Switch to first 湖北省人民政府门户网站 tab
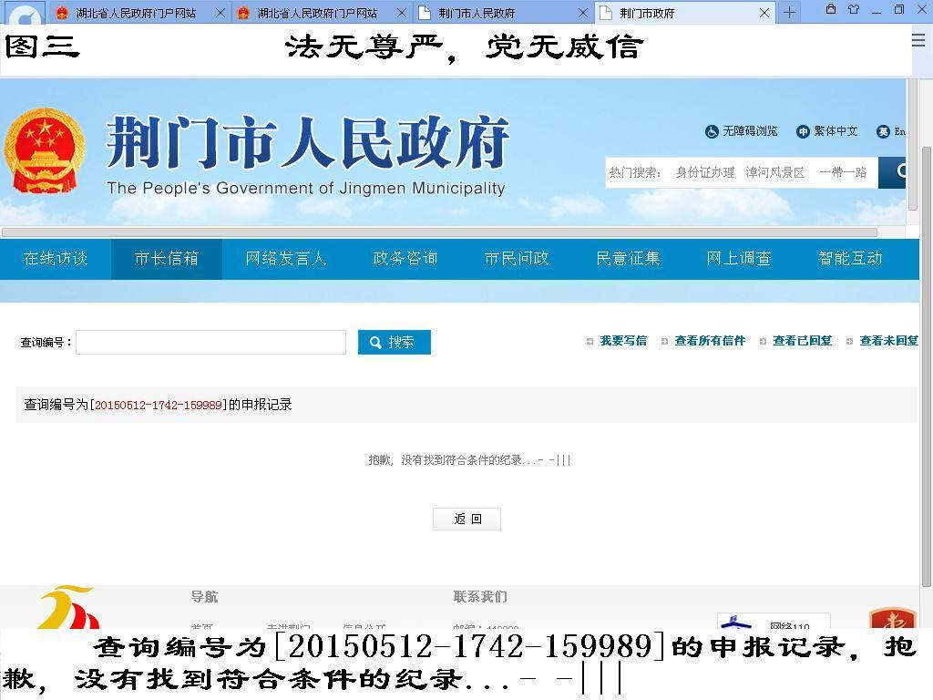The height and width of the screenshot is (700, 933). click(x=136, y=13)
